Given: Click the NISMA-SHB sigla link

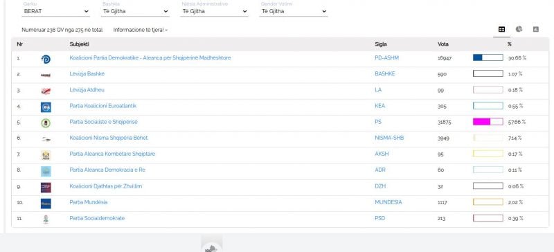Looking at the screenshot, I should pos(389,138).
